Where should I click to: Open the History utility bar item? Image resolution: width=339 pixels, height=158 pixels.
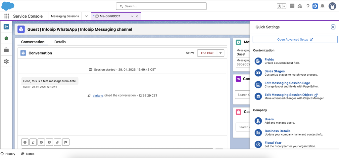click(x=8, y=154)
